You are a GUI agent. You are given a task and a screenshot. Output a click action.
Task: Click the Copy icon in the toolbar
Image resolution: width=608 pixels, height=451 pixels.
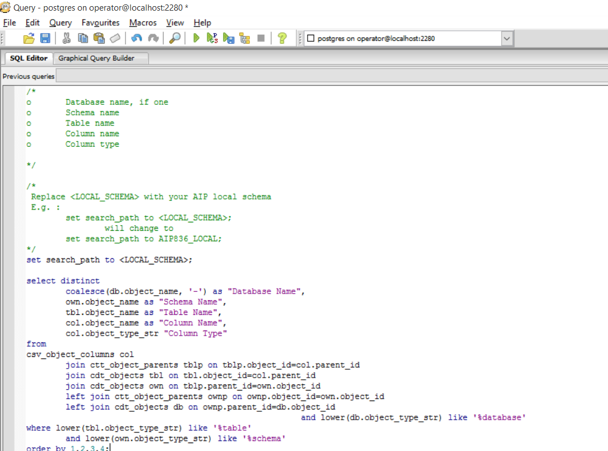[83, 38]
